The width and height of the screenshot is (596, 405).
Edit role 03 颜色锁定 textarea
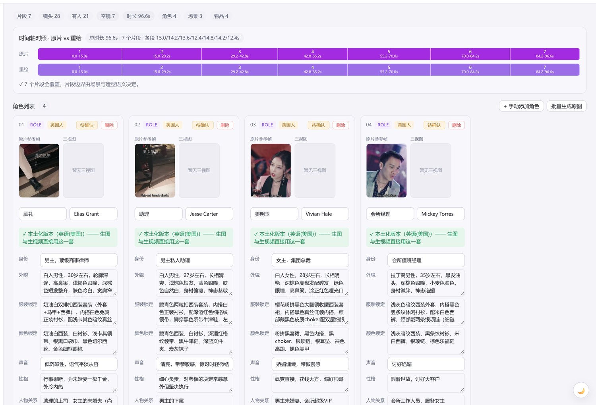coord(310,341)
